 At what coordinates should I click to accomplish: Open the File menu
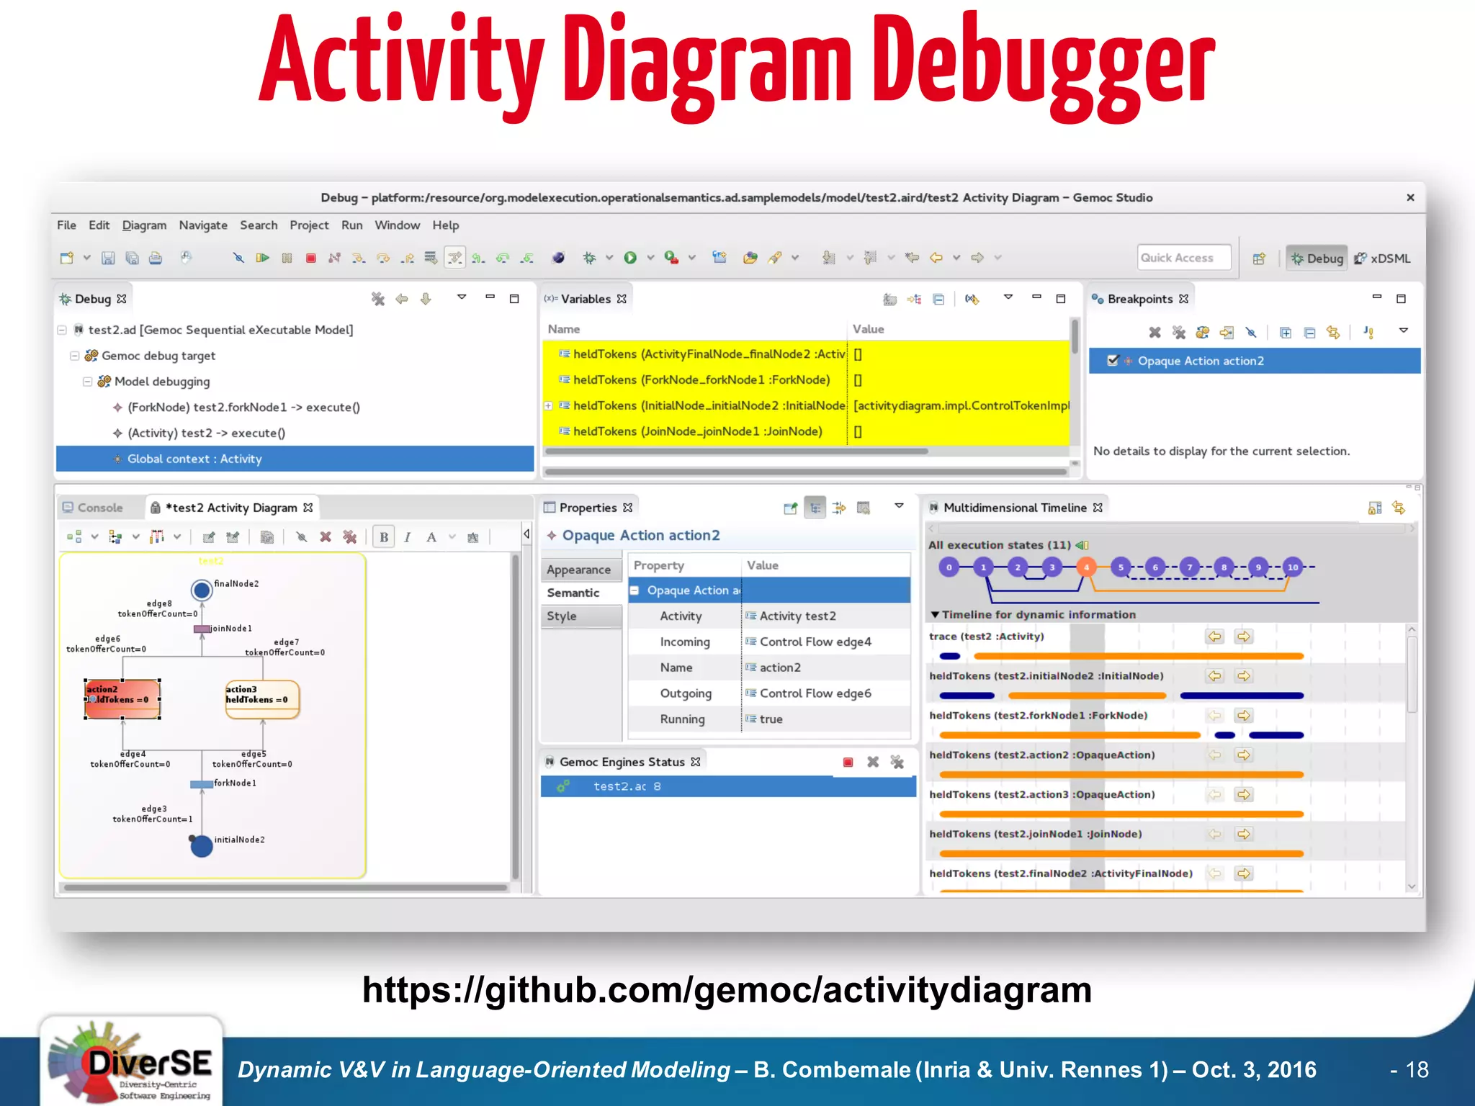[x=66, y=225]
